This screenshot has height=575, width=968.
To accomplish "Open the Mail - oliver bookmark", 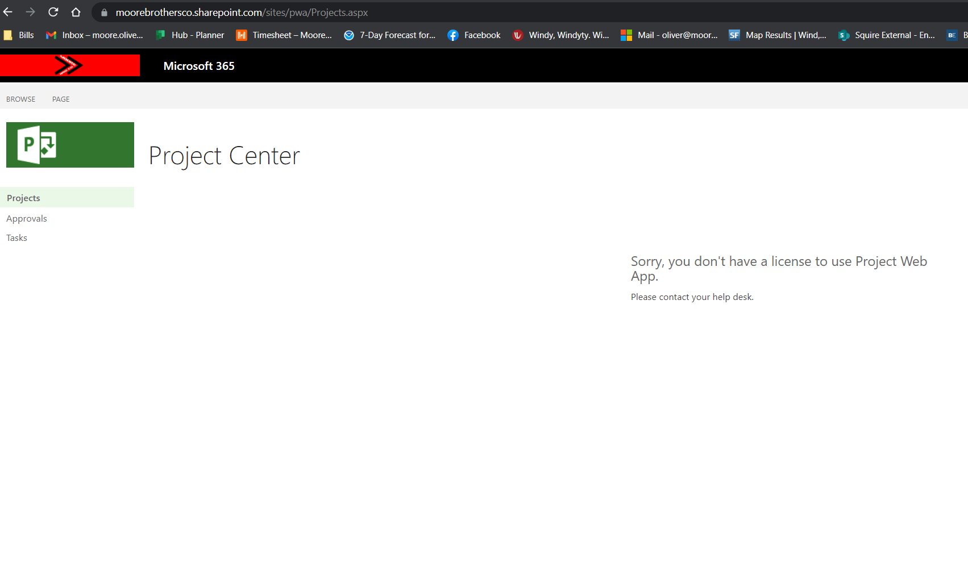I will click(x=670, y=35).
